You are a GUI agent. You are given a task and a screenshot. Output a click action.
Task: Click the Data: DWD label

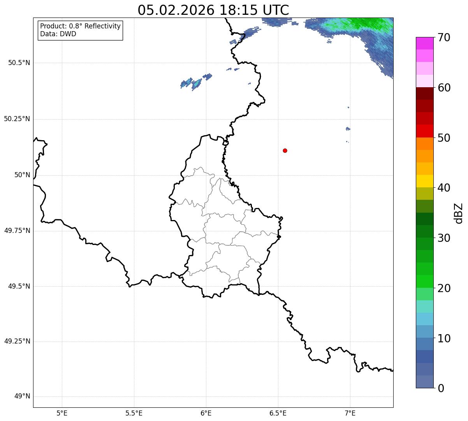tap(58, 34)
